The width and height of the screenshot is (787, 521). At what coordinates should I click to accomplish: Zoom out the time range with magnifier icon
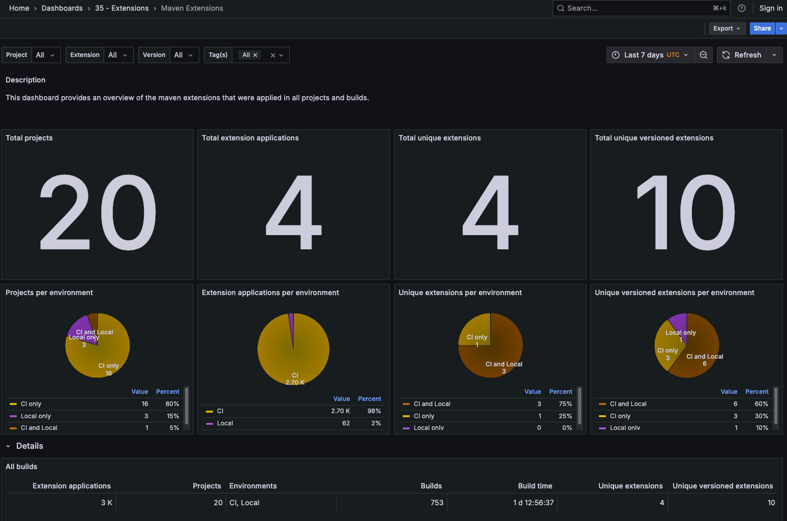(x=704, y=54)
